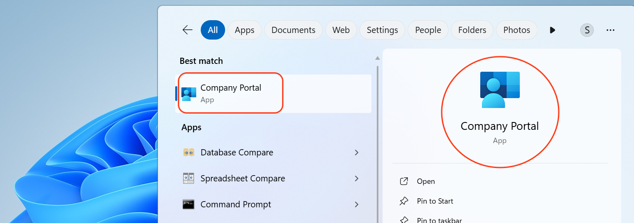Image resolution: width=634 pixels, height=223 pixels.
Task: Click the Command Prompt icon
Action: coord(188,204)
